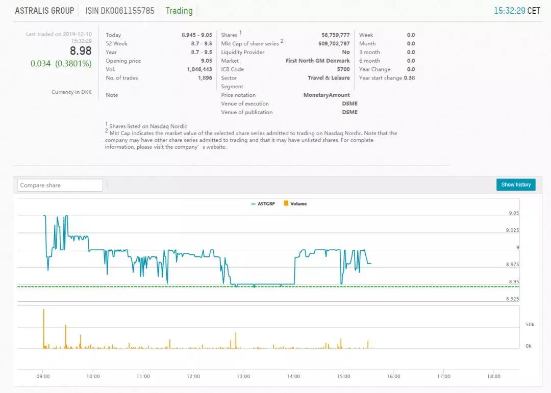
Task: Click Today's range 8.945 - 9.05
Action: pyautogui.click(x=197, y=35)
